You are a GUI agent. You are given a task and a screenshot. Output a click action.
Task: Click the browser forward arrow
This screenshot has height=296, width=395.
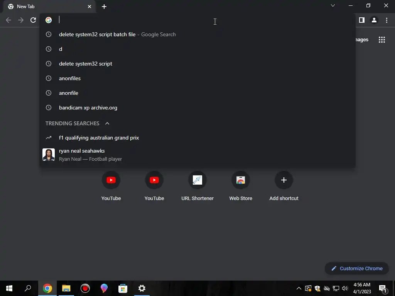click(21, 20)
